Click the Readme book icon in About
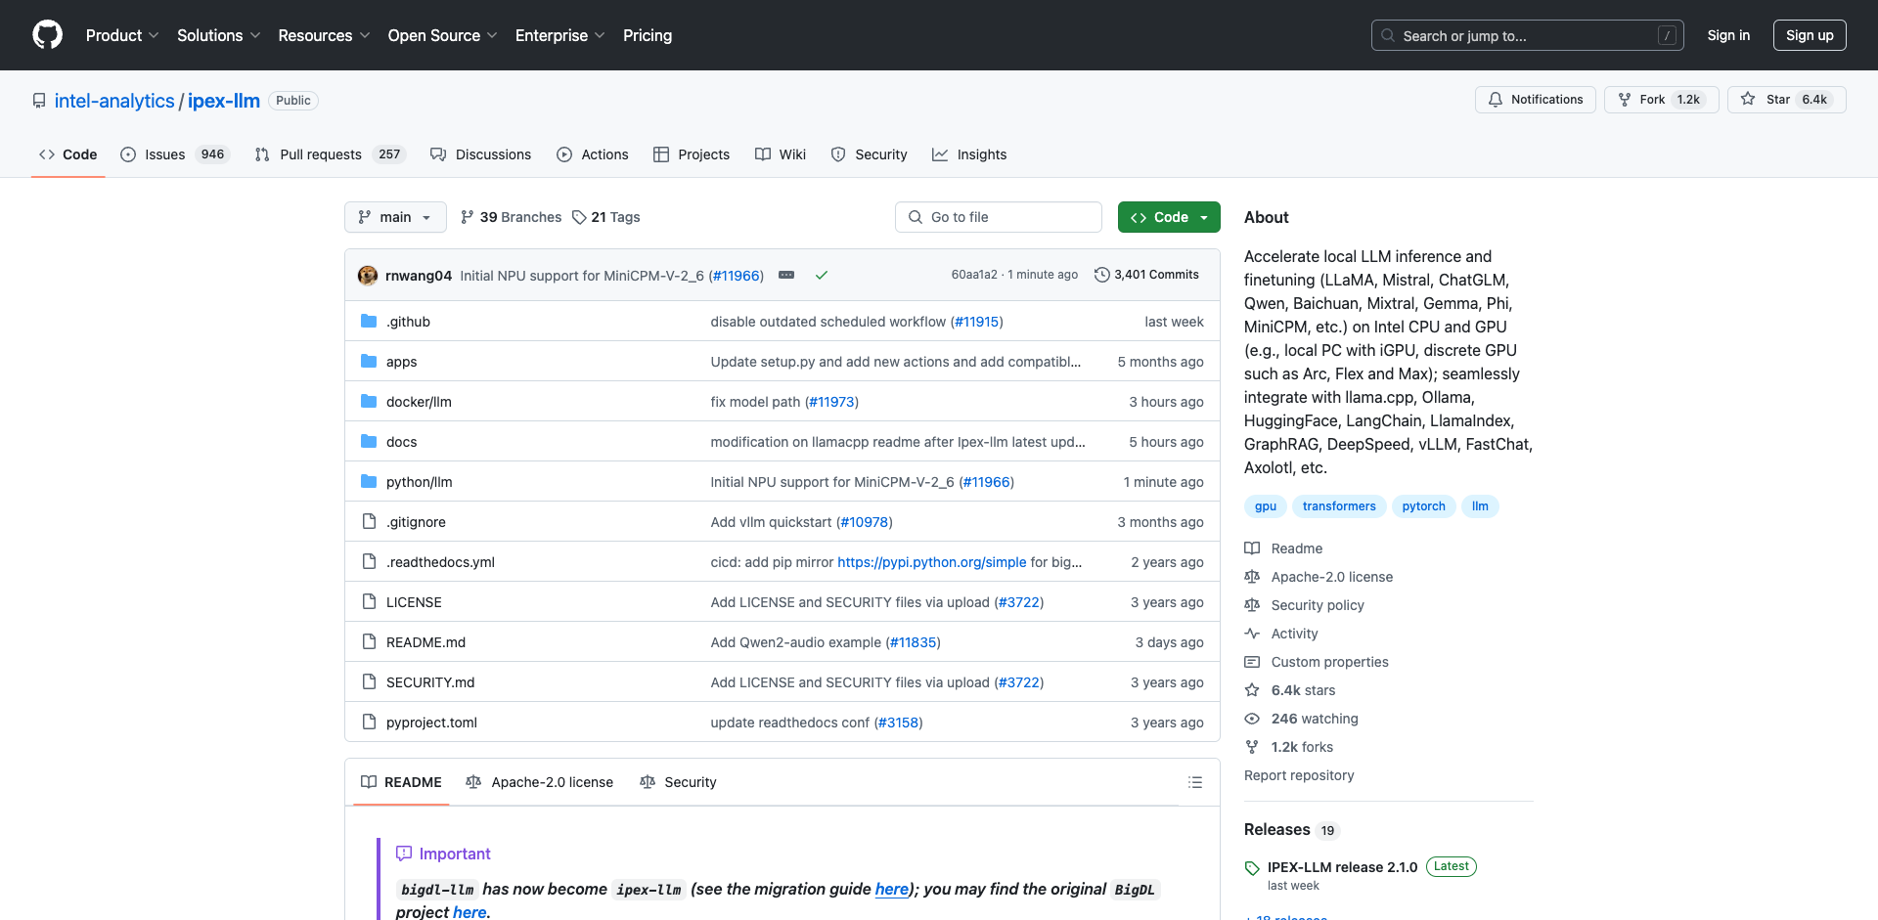Image resolution: width=1878 pixels, height=920 pixels. point(1252,548)
